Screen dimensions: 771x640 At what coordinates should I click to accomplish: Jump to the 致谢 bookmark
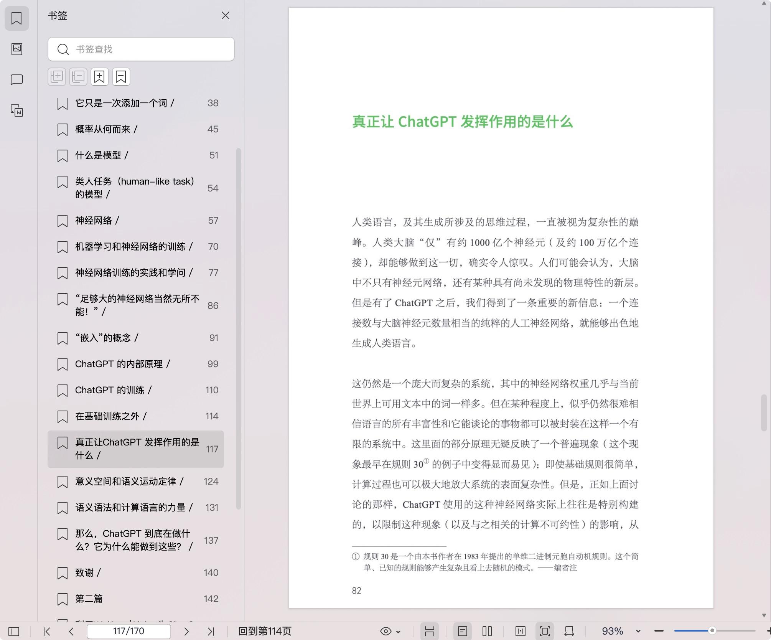pyautogui.click(x=136, y=573)
